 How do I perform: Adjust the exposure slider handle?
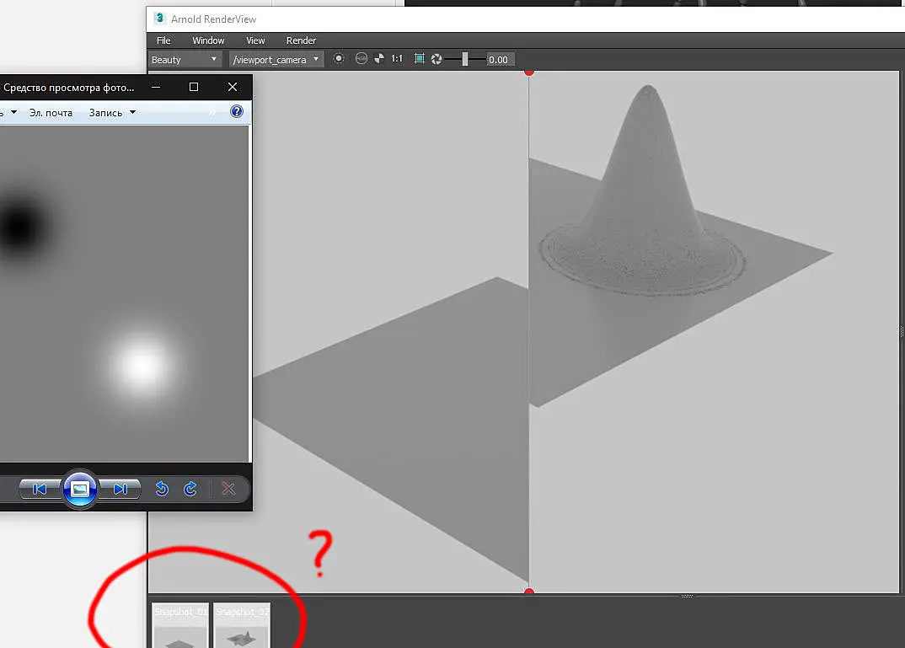click(464, 59)
